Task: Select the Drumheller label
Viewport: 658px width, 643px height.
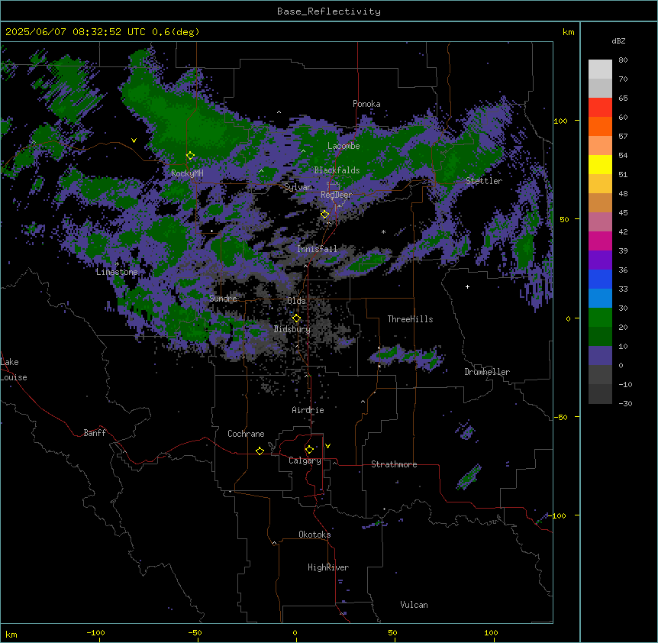Action: click(x=487, y=372)
